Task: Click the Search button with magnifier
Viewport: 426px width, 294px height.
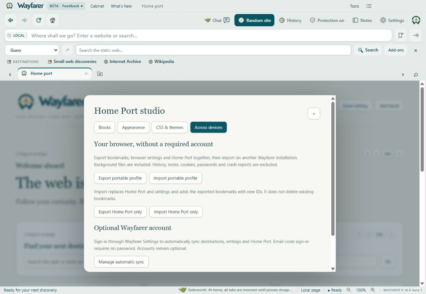Action: click(368, 50)
